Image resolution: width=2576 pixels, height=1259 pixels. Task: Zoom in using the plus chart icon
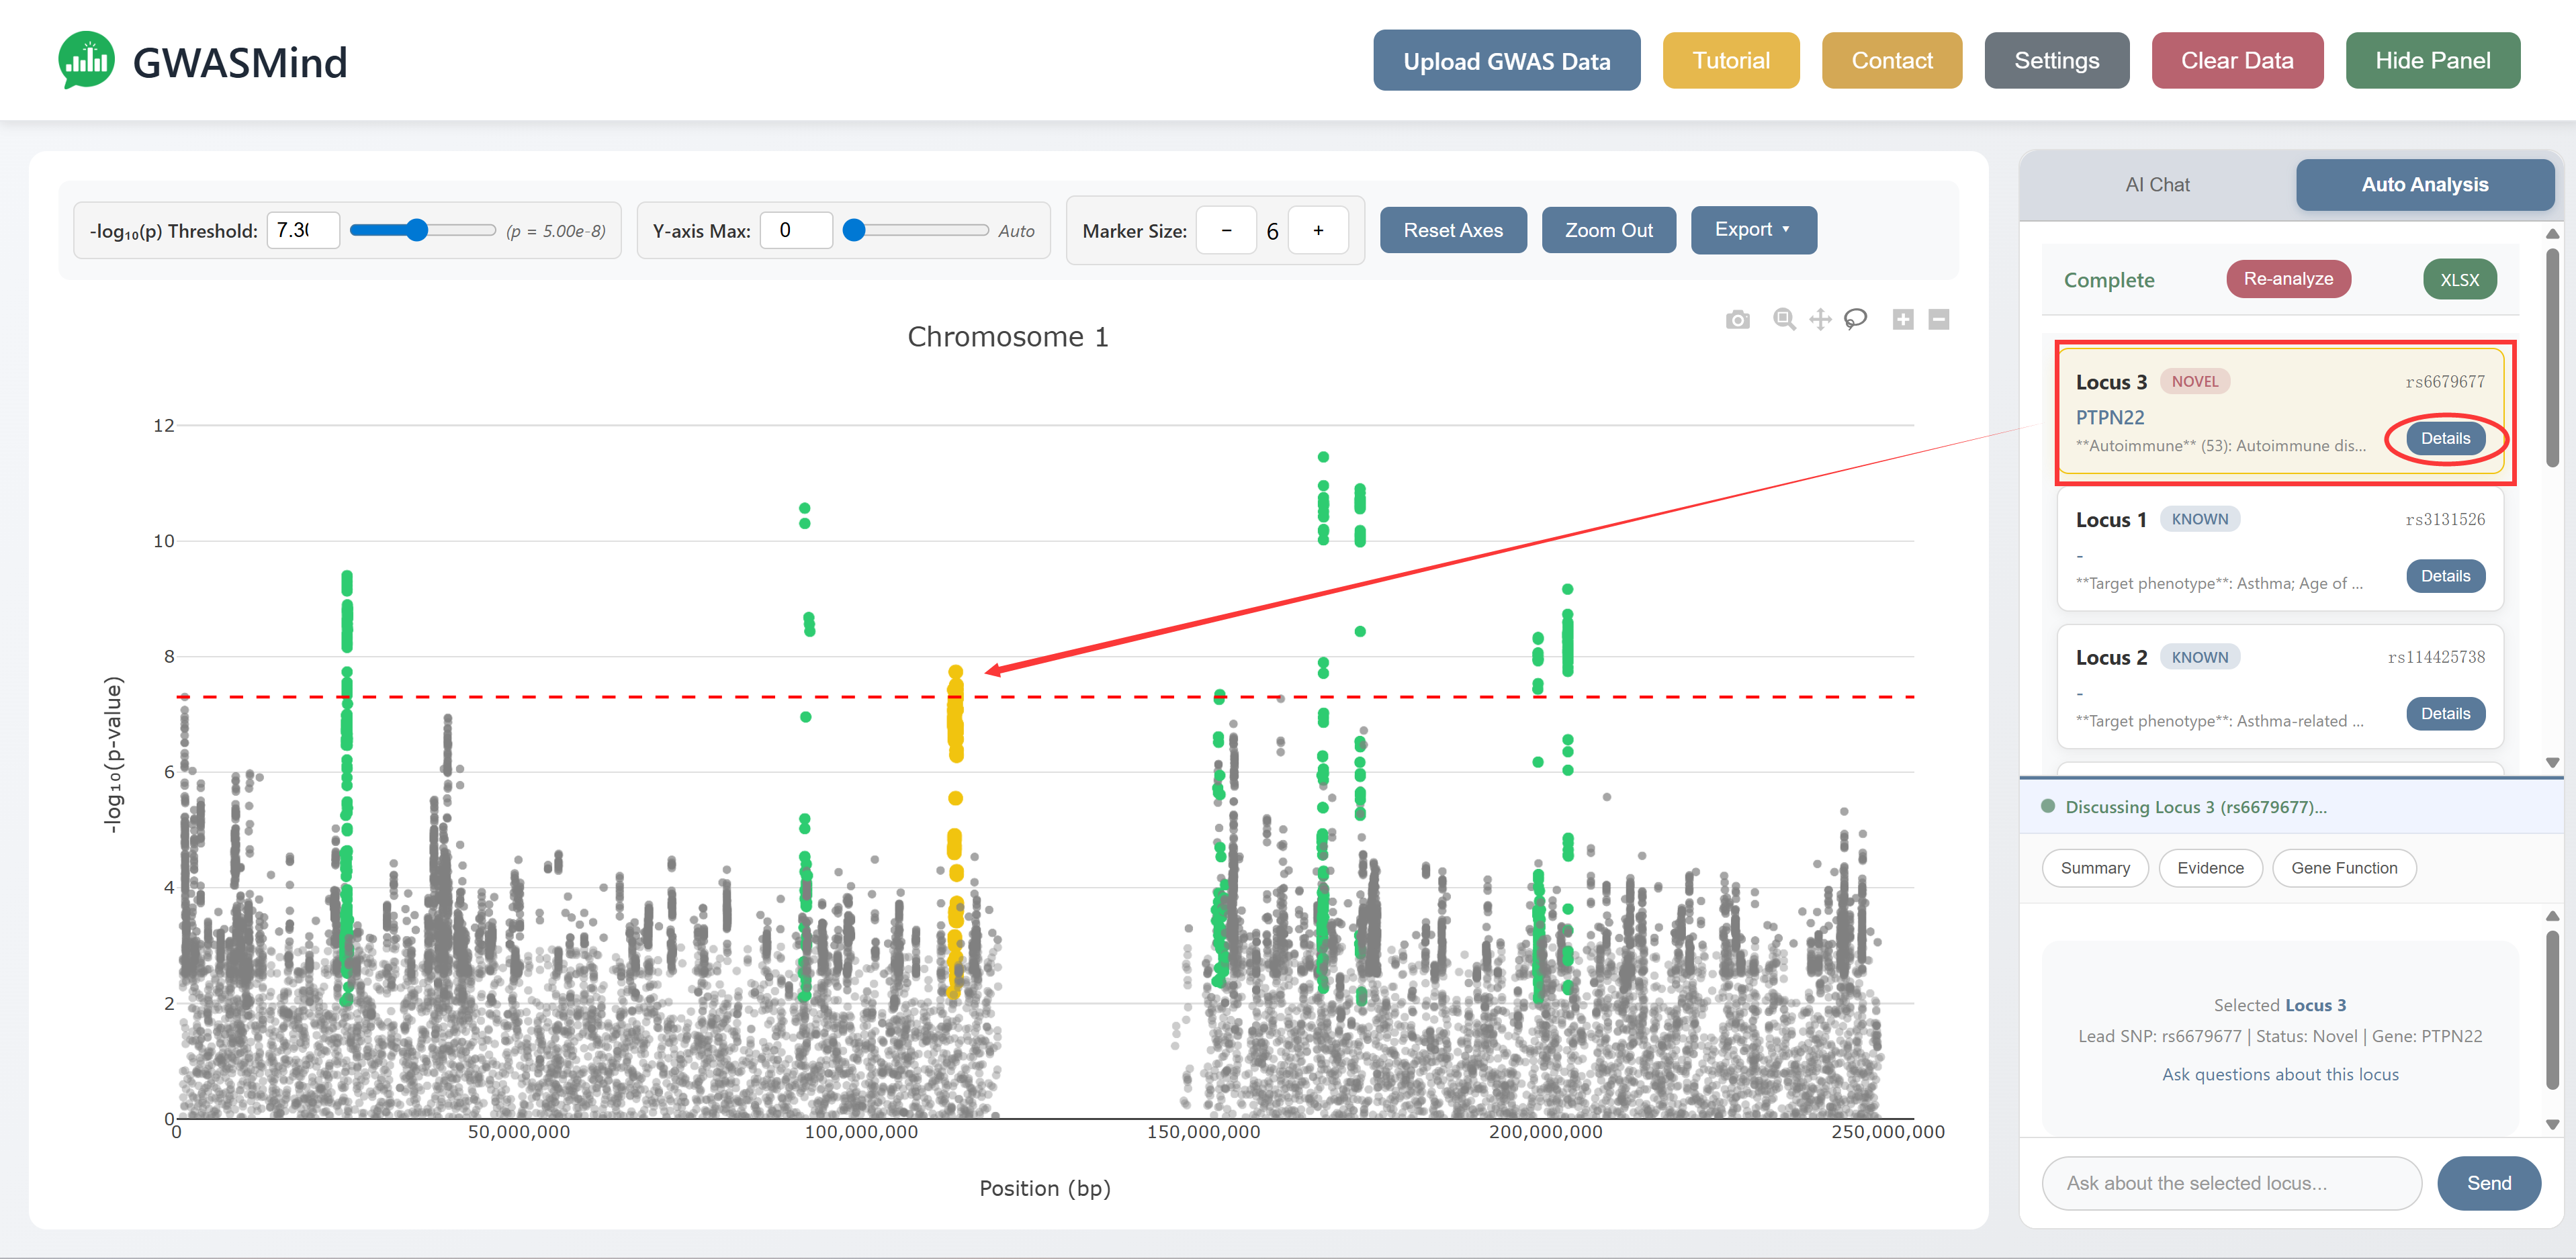[1903, 319]
